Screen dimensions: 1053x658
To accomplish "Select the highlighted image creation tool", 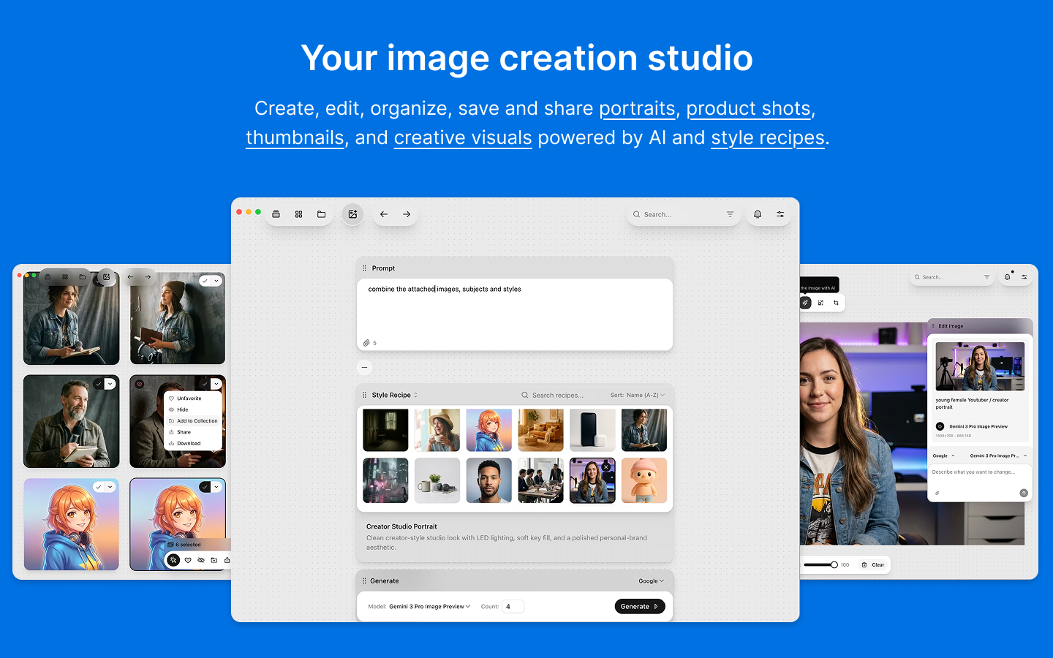I will click(353, 214).
